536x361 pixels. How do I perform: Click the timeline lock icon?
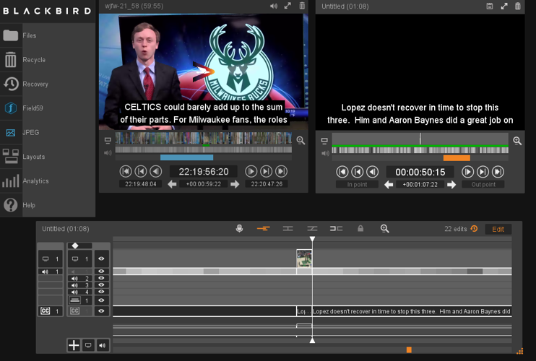click(360, 229)
